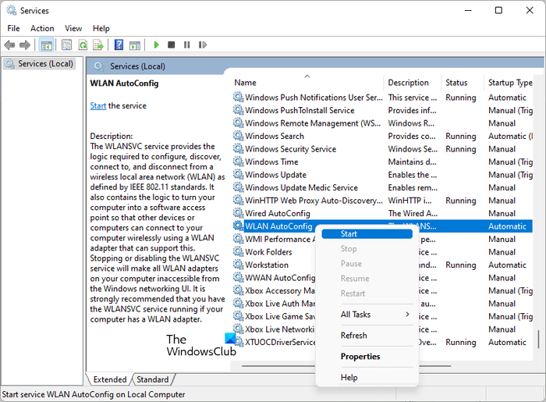Open Help via blue question mark icon

pos(119,45)
